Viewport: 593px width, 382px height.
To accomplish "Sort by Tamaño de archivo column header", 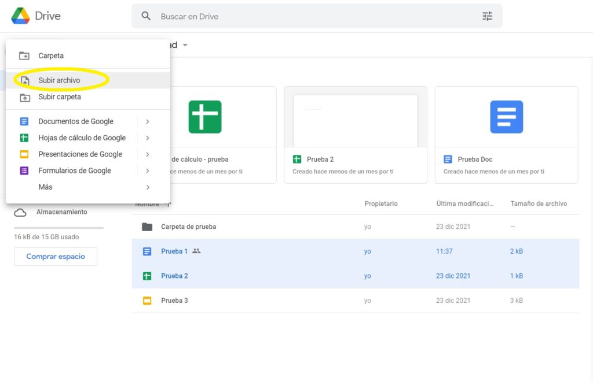I will pyautogui.click(x=539, y=204).
